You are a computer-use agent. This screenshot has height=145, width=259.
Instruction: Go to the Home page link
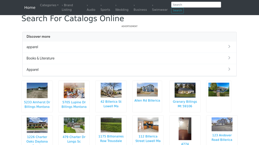(x=30, y=8)
